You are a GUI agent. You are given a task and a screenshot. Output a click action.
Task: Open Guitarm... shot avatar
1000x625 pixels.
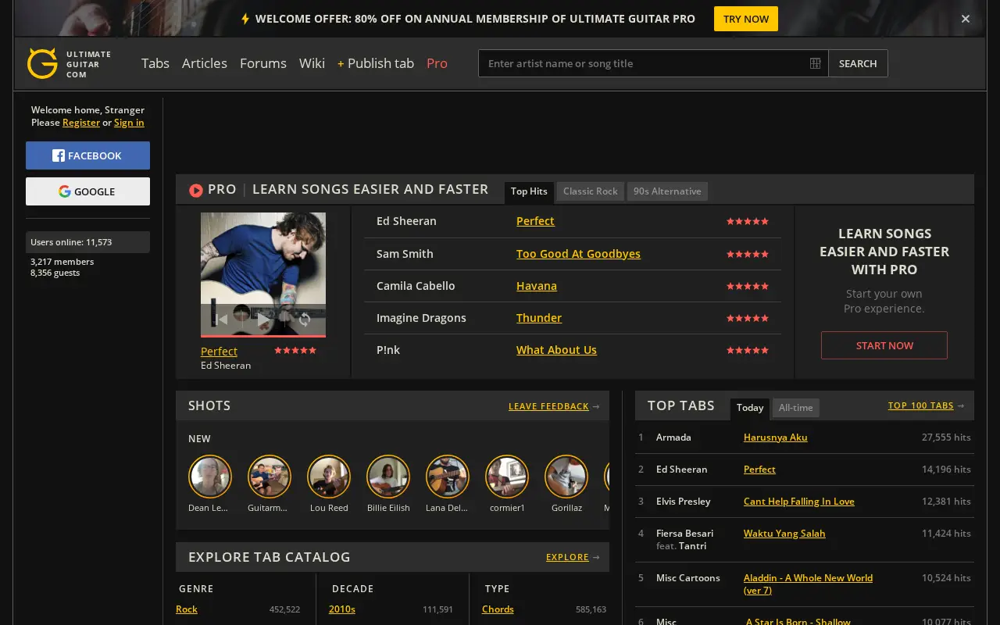pos(270,477)
